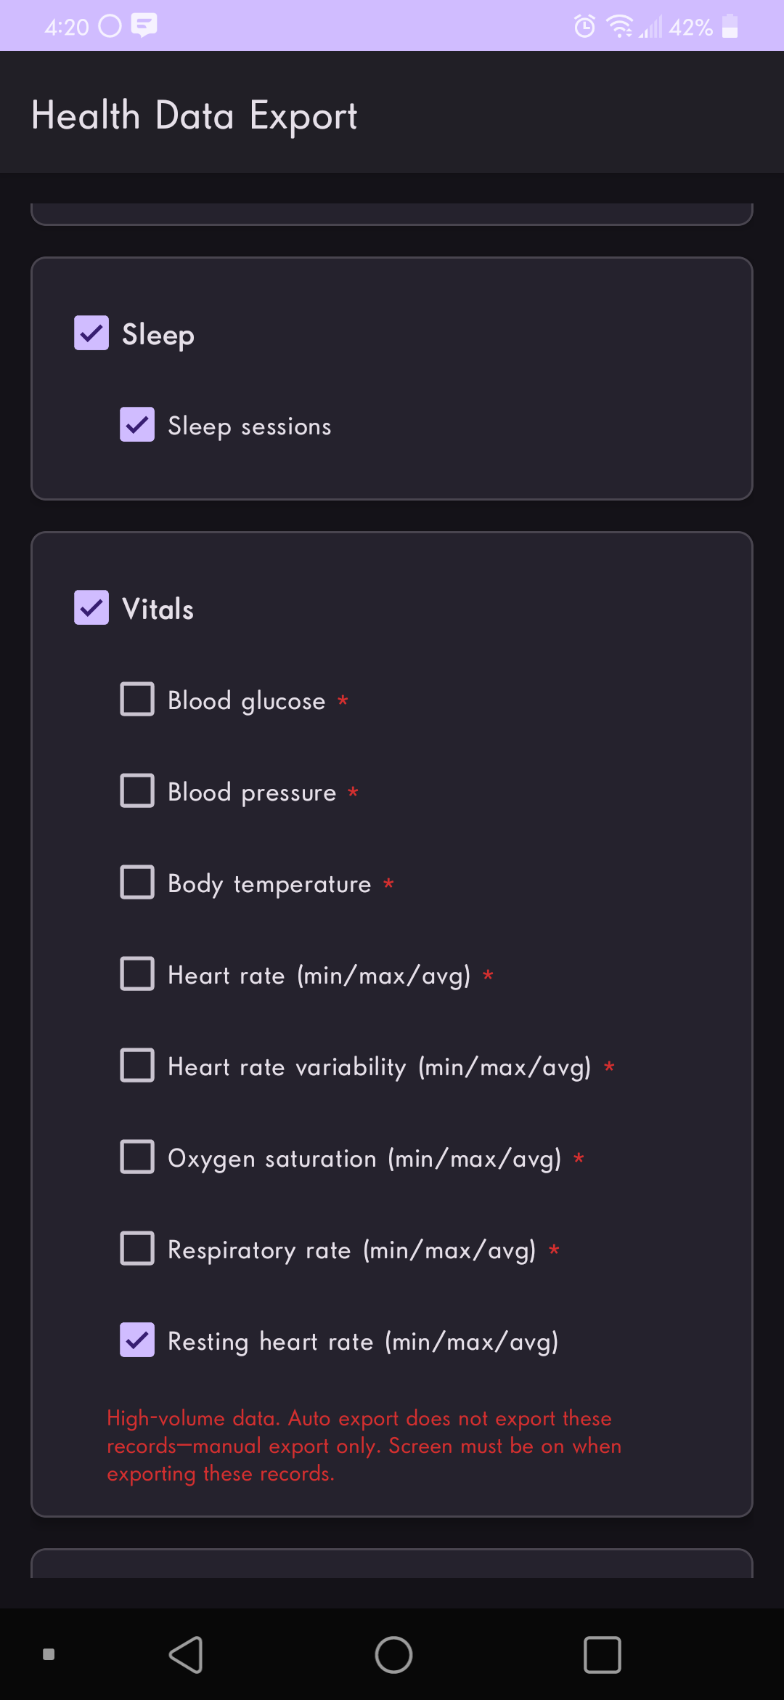This screenshot has width=784, height=1700.
Task: Tick Heart rate (min/max/avg) checkbox
Action: tap(137, 974)
